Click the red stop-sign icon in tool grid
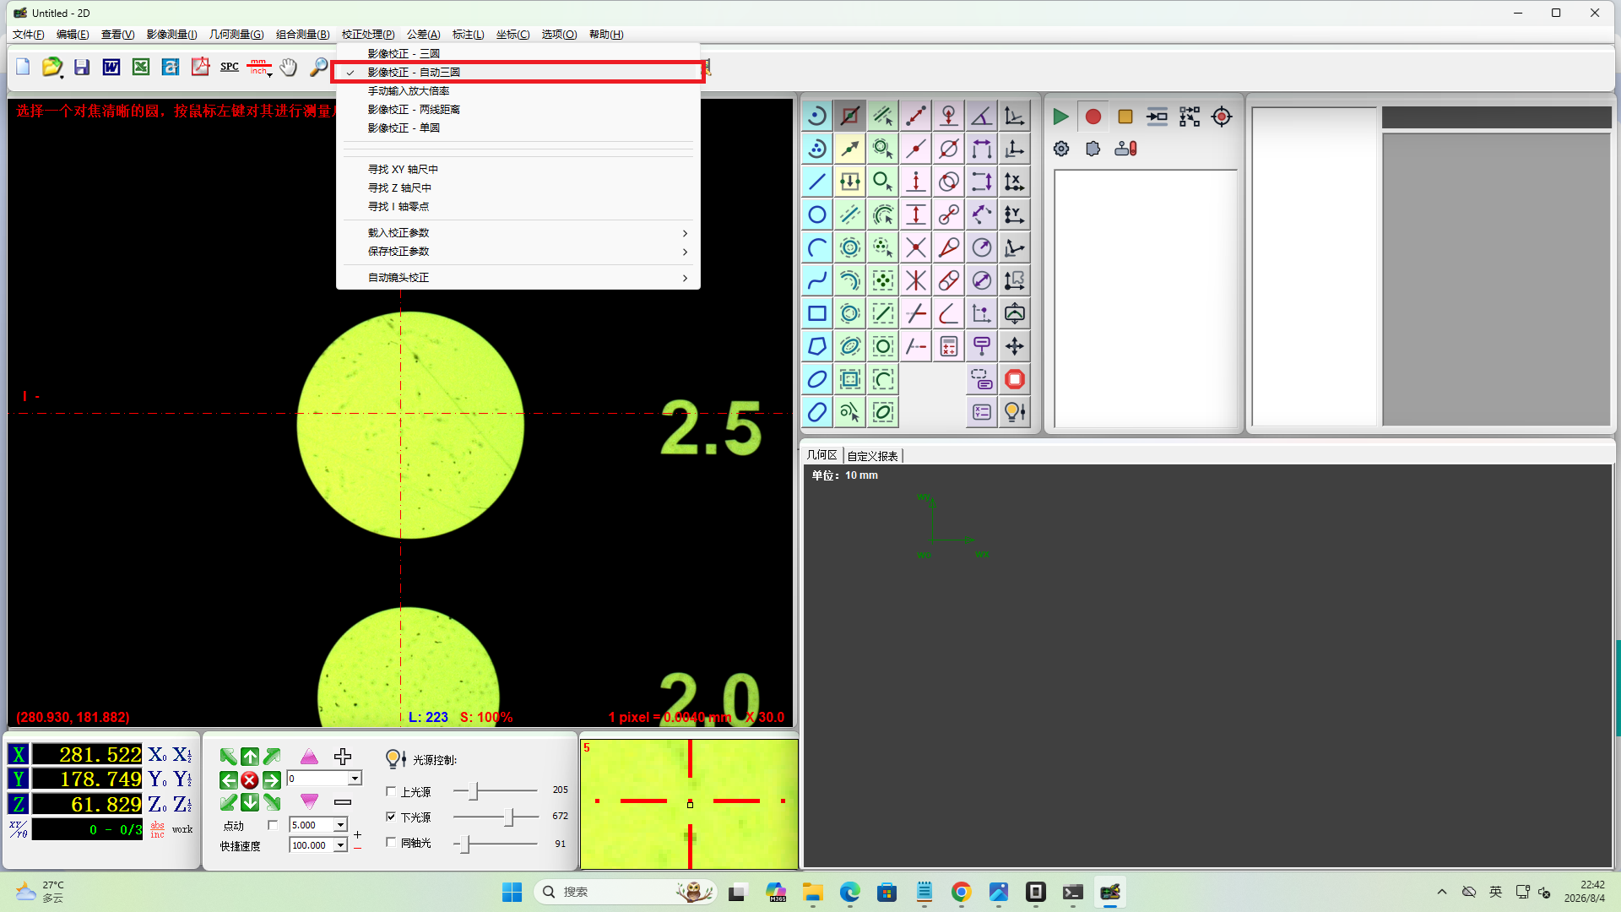This screenshot has width=1621, height=912. point(1015,379)
